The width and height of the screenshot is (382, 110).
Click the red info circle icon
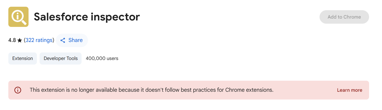click(18, 90)
